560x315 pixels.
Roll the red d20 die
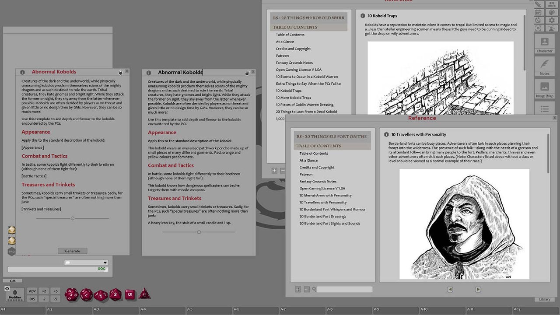[71, 294]
